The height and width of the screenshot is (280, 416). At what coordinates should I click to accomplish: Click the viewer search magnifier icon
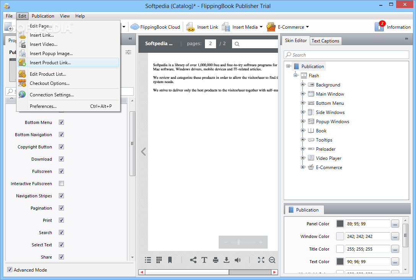[237, 44]
